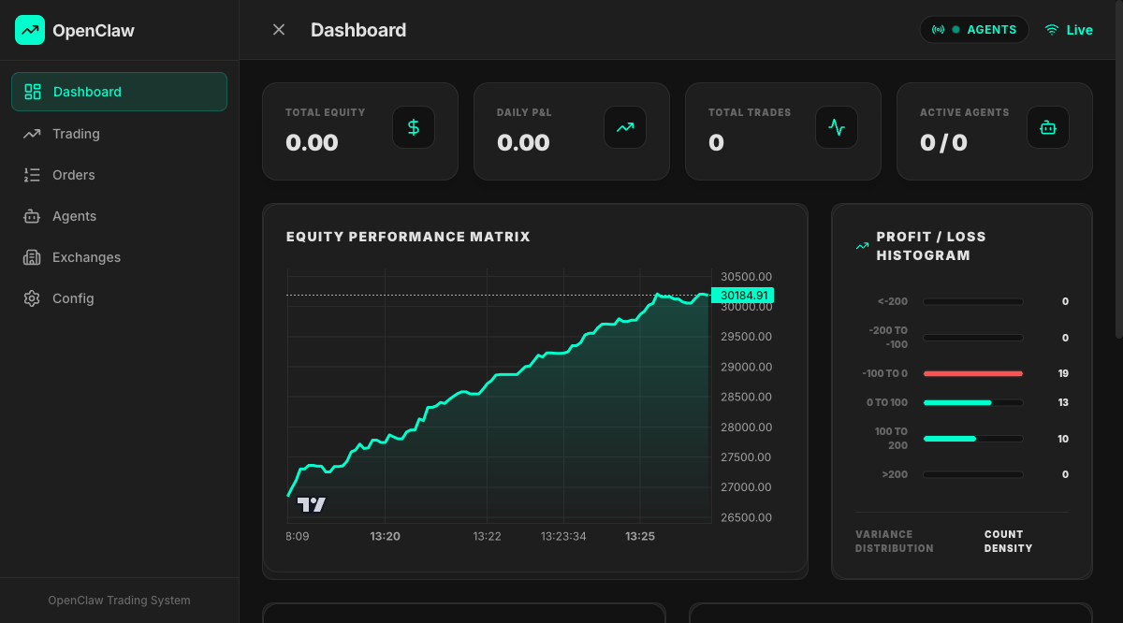
Task: Toggle the AGENTS status pill
Action: [974, 30]
